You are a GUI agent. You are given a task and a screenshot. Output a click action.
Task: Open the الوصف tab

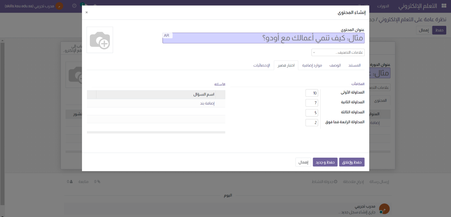point(335,65)
